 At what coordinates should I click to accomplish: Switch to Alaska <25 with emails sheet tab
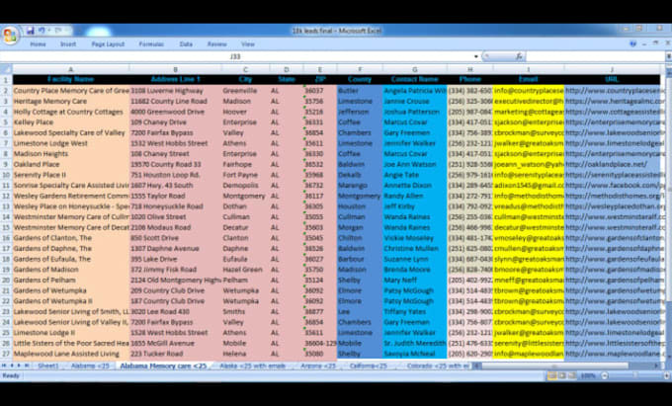pos(252,365)
